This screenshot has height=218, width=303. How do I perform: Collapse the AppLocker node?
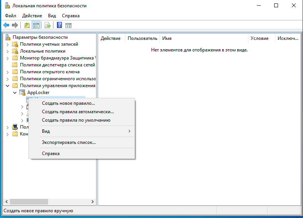[15, 92]
